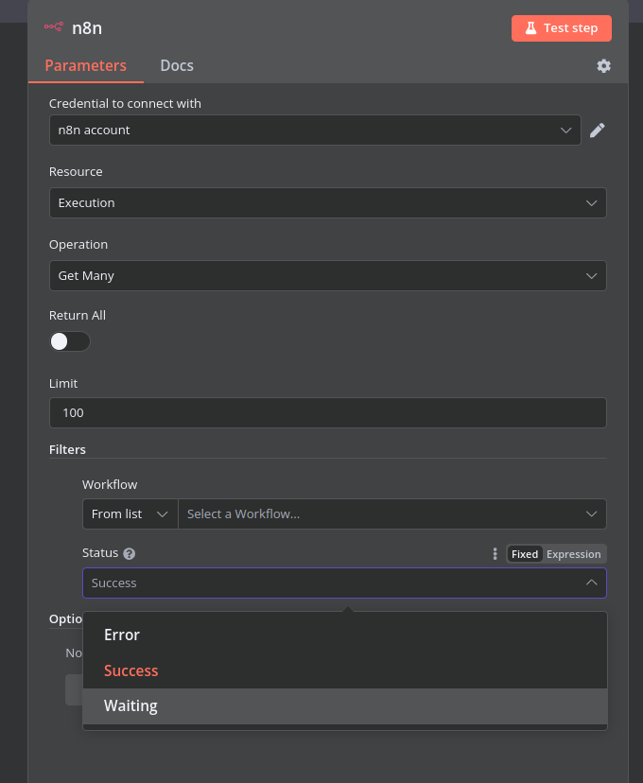Choose Error from status list
The image size is (643, 783).
[x=345, y=635]
